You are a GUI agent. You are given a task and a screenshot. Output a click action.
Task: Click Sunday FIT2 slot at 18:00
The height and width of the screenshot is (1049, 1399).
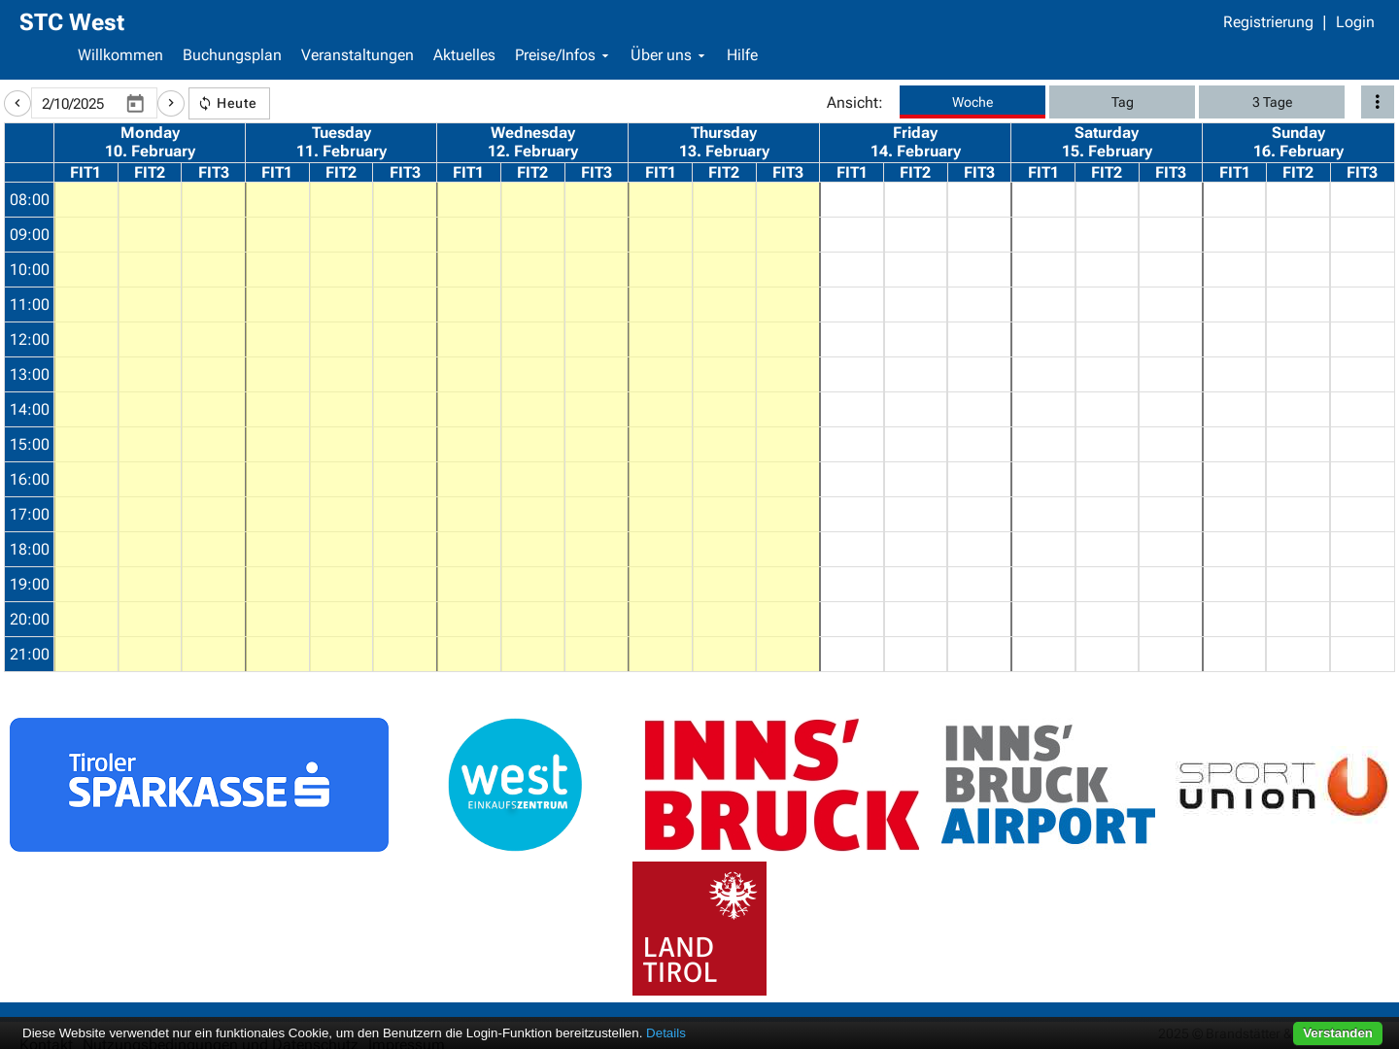tap(1298, 550)
